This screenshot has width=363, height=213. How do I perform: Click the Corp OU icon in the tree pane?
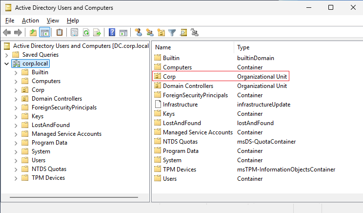click(x=25, y=90)
